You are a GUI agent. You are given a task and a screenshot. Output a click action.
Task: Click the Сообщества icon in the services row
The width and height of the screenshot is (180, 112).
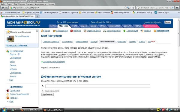coord(54,31)
